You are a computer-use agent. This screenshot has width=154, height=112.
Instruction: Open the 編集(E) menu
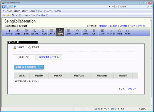17,11
